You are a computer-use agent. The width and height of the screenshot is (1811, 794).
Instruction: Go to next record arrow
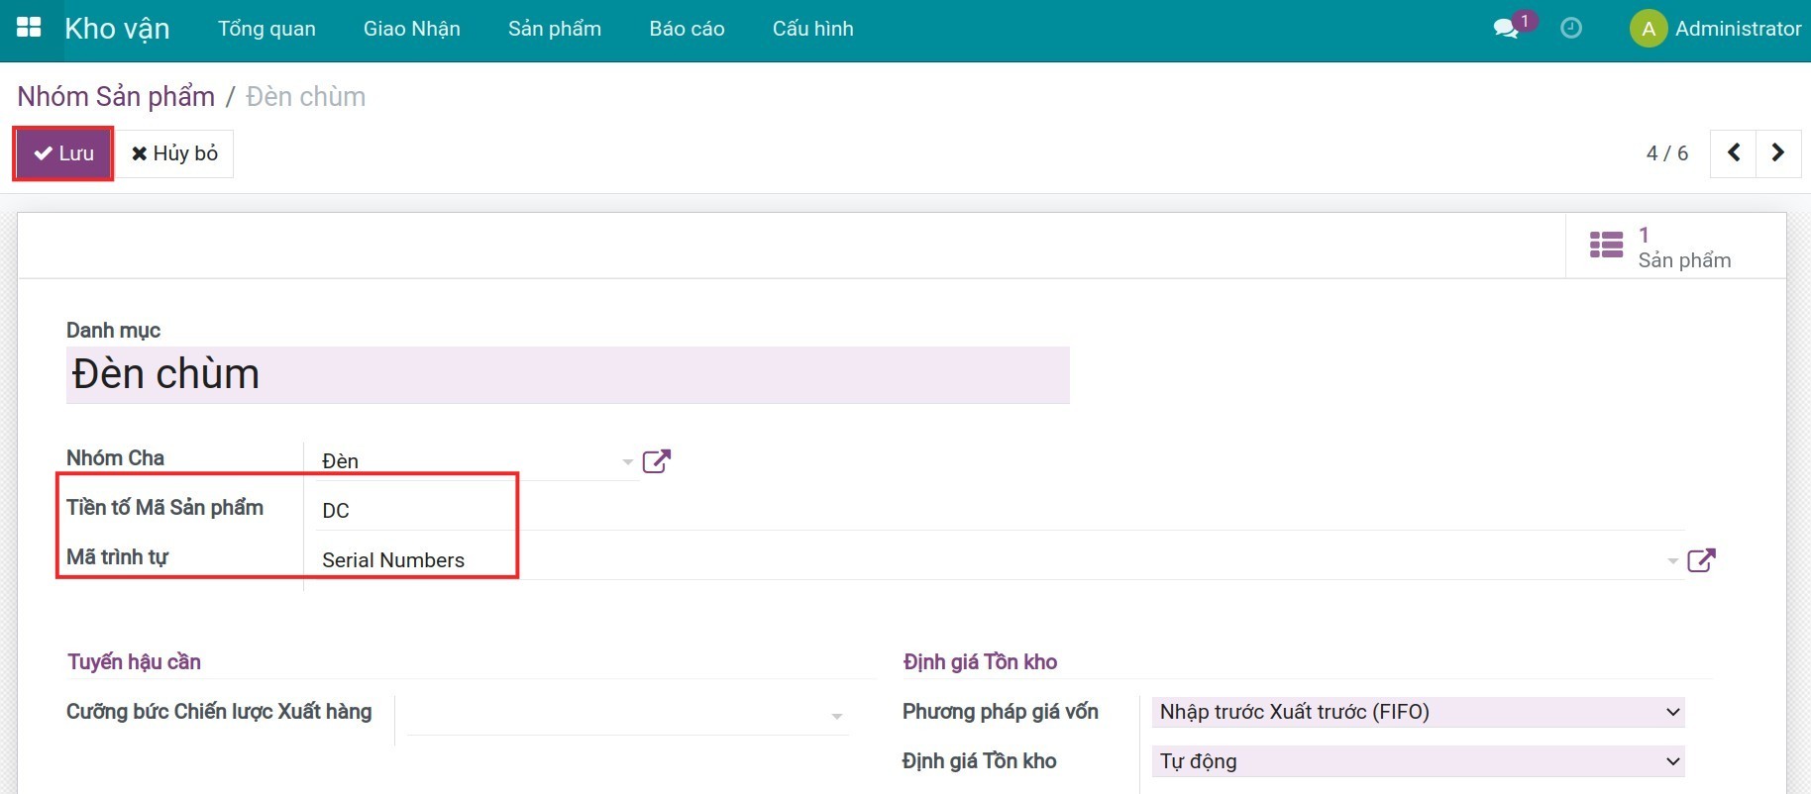coord(1778,152)
